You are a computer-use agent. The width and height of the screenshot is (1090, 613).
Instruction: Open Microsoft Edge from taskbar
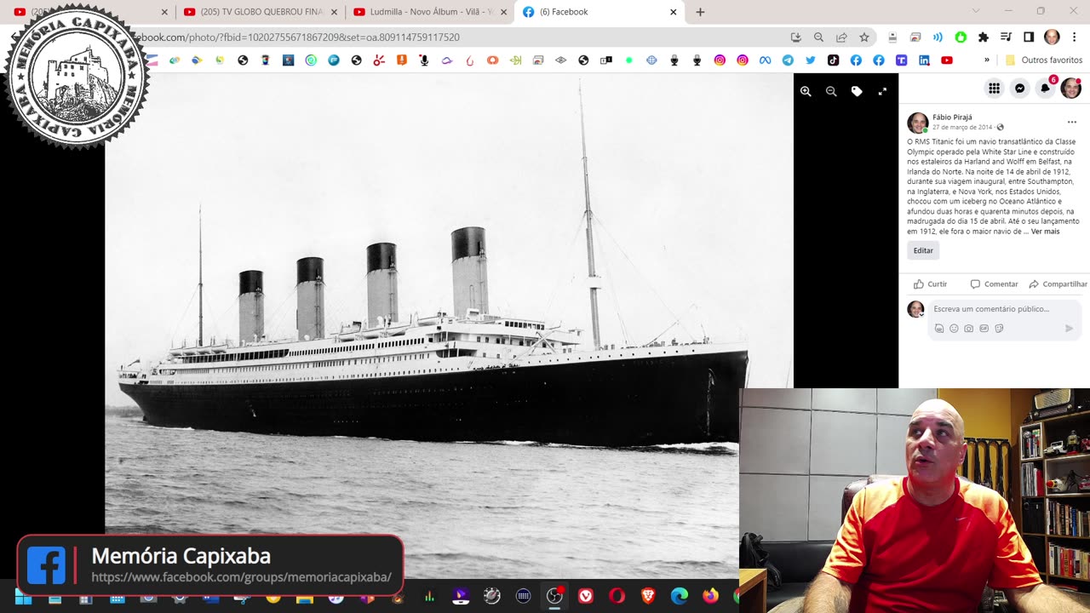pyautogui.click(x=679, y=596)
